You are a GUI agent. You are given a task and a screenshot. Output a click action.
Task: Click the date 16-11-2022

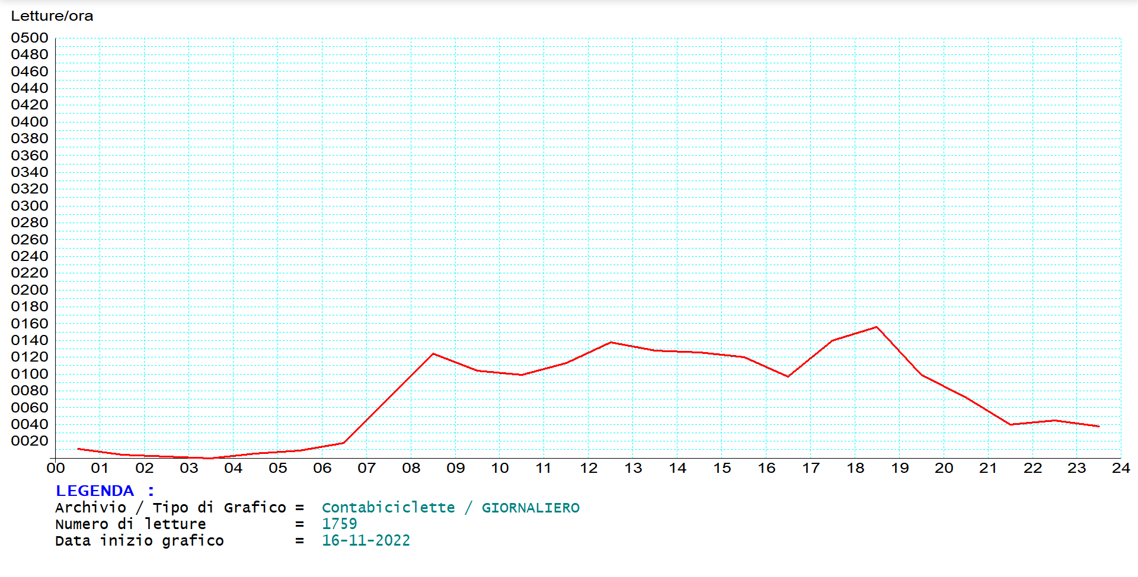[366, 541]
